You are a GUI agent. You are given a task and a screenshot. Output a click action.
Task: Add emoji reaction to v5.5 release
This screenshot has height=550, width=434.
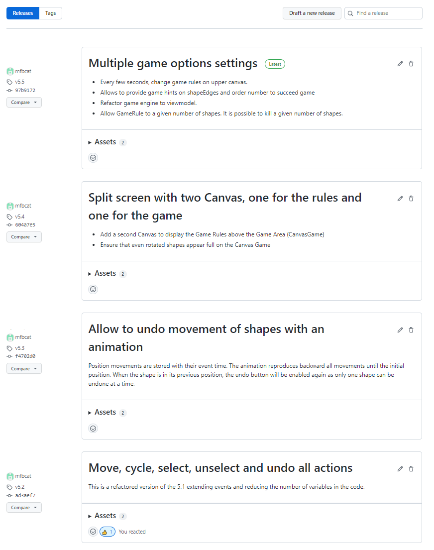(93, 158)
